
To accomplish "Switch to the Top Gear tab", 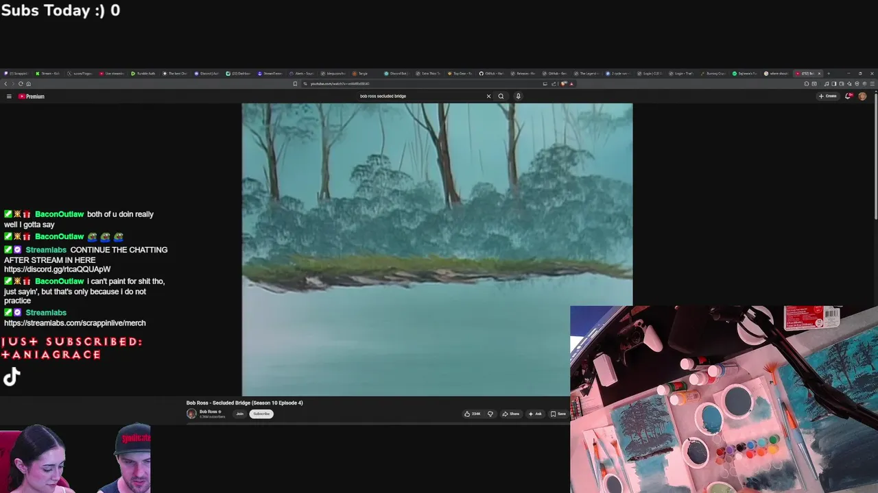I will tap(460, 73).
